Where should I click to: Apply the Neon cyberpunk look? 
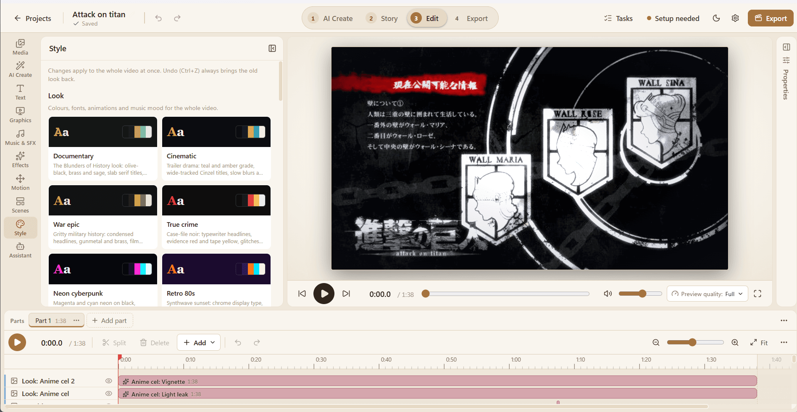103,280
